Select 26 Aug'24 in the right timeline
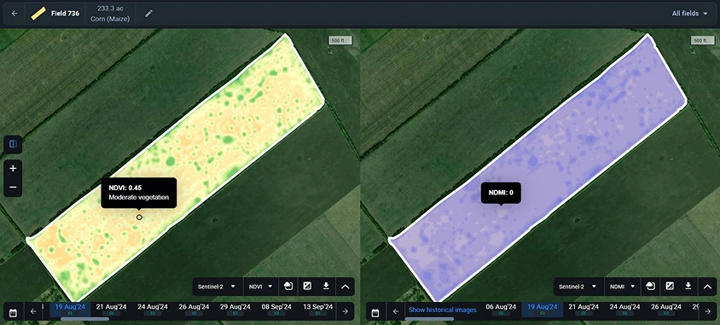The image size is (720, 325). 666,310
